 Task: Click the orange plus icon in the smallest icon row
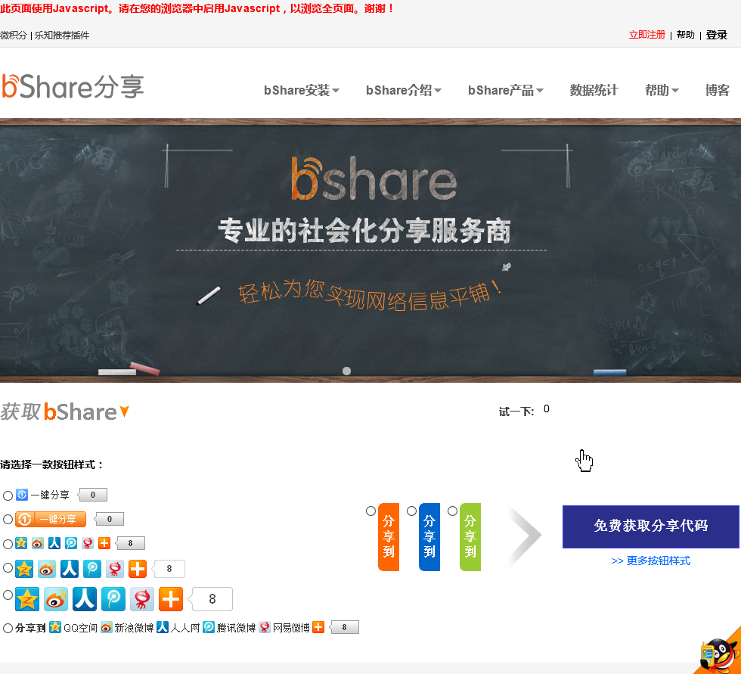click(x=104, y=543)
